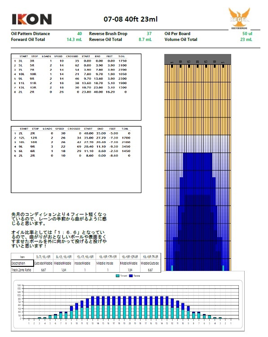Viewport: 268px width, 337px height.
Task: Select reverse row 9L to 9R
Action: 72,147
